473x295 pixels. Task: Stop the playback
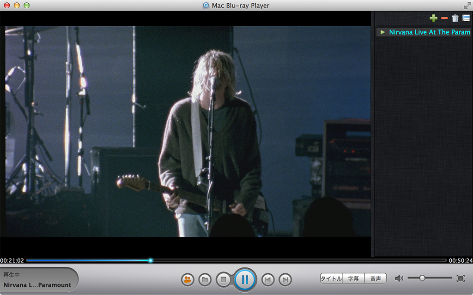click(224, 280)
